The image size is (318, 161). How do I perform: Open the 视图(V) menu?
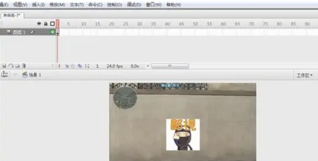20,5
